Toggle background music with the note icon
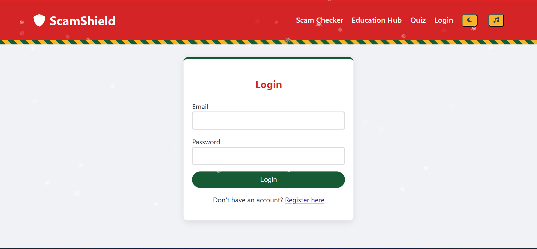The image size is (537, 249). click(496, 20)
